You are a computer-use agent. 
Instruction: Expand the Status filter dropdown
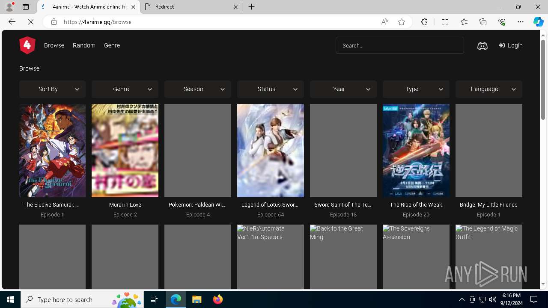click(271, 89)
